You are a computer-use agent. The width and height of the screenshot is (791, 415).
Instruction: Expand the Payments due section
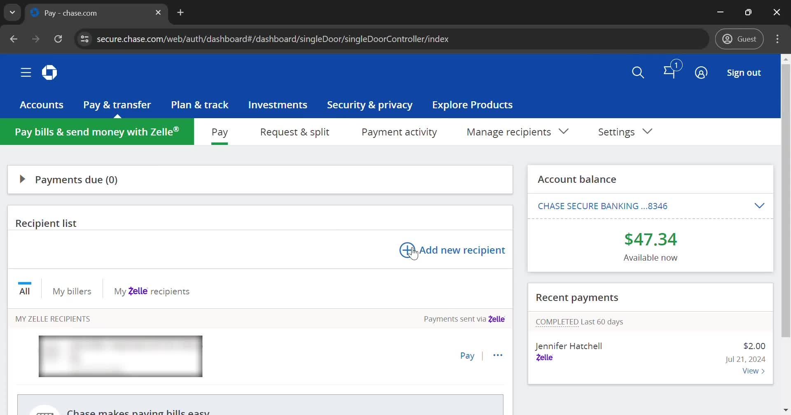coord(22,179)
